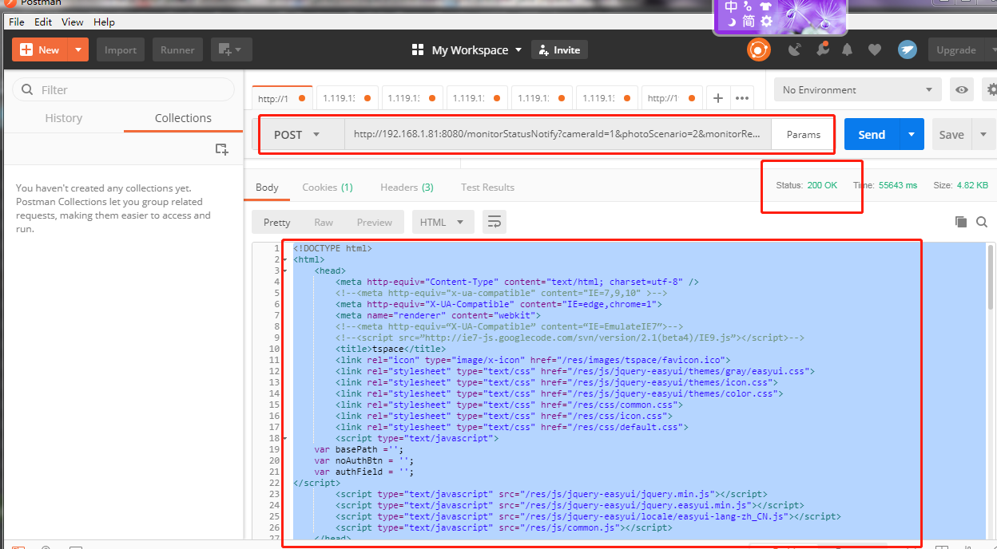This screenshot has width=997, height=549.
Task: Open the View menu
Action: tap(72, 22)
